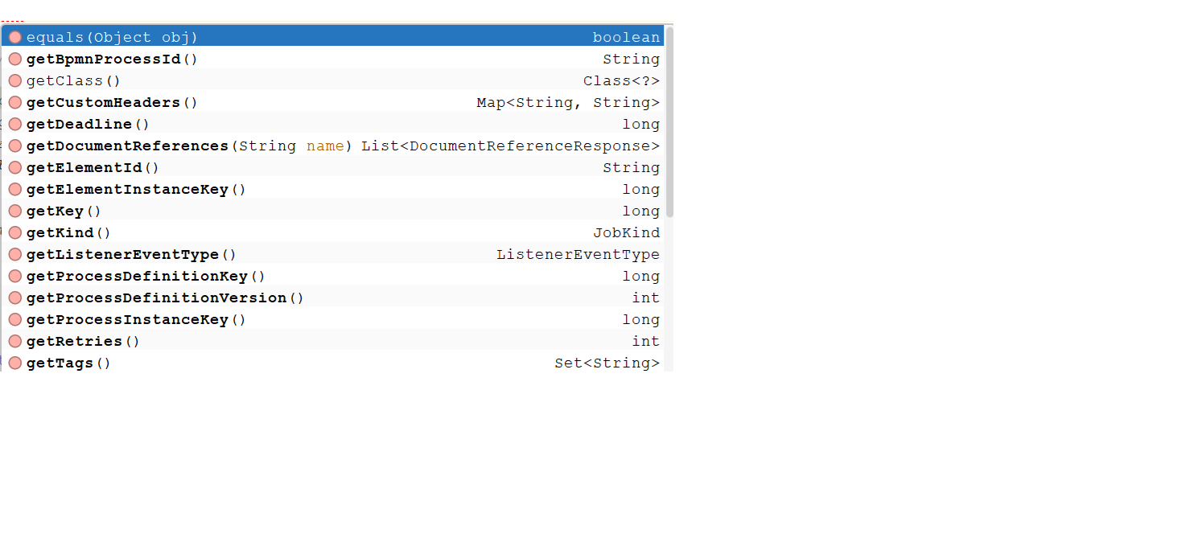Viewport: 1186px width, 550px height.
Task: Click the Set<String> return type label
Action: 607,363
